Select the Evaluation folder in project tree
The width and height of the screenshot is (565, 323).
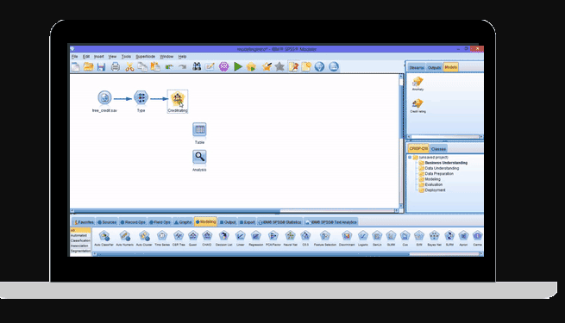click(x=430, y=184)
